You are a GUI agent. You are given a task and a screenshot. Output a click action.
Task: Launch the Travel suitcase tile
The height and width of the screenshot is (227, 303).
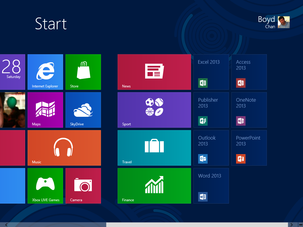[154, 148]
